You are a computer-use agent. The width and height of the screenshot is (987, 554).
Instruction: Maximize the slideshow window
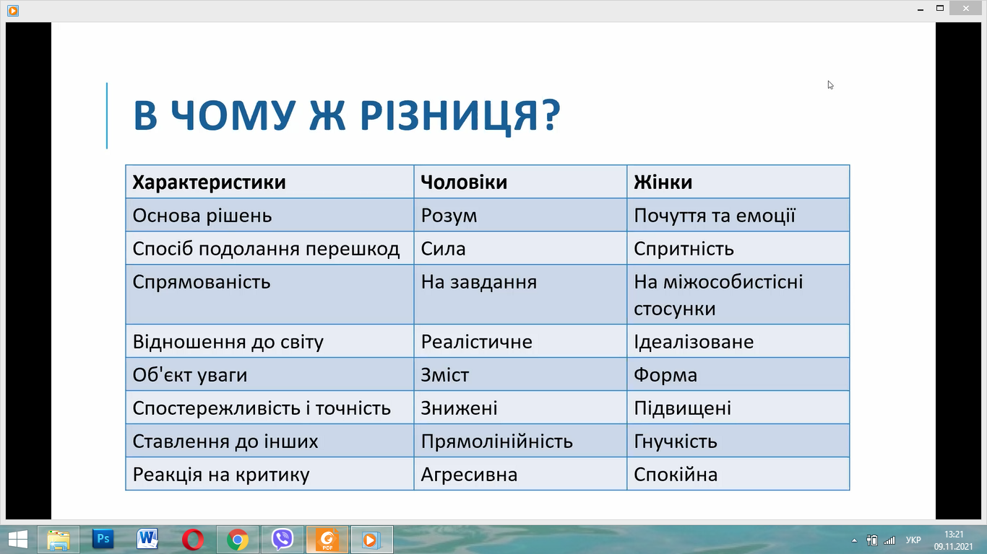(x=939, y=8)
